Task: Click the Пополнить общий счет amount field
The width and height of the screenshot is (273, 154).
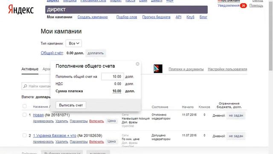Action: tap(113, 77)
